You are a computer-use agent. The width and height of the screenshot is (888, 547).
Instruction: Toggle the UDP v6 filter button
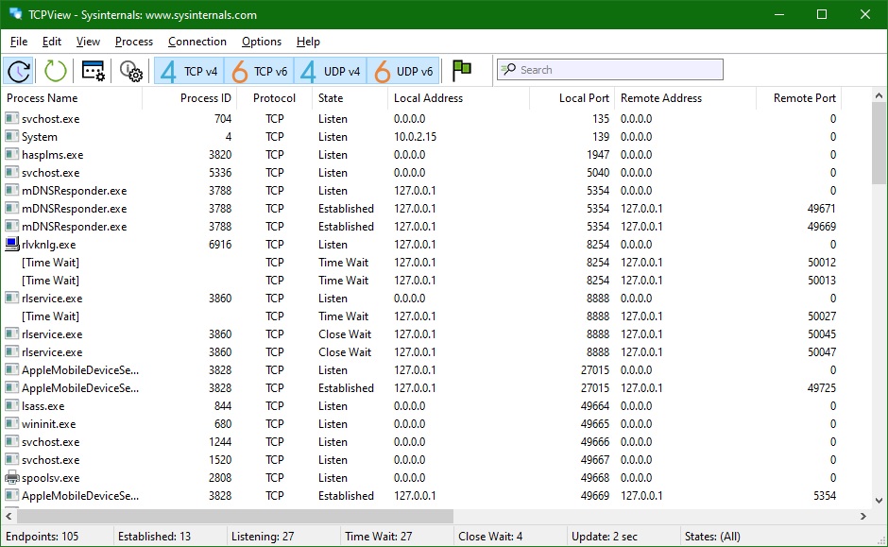[403, 72]
